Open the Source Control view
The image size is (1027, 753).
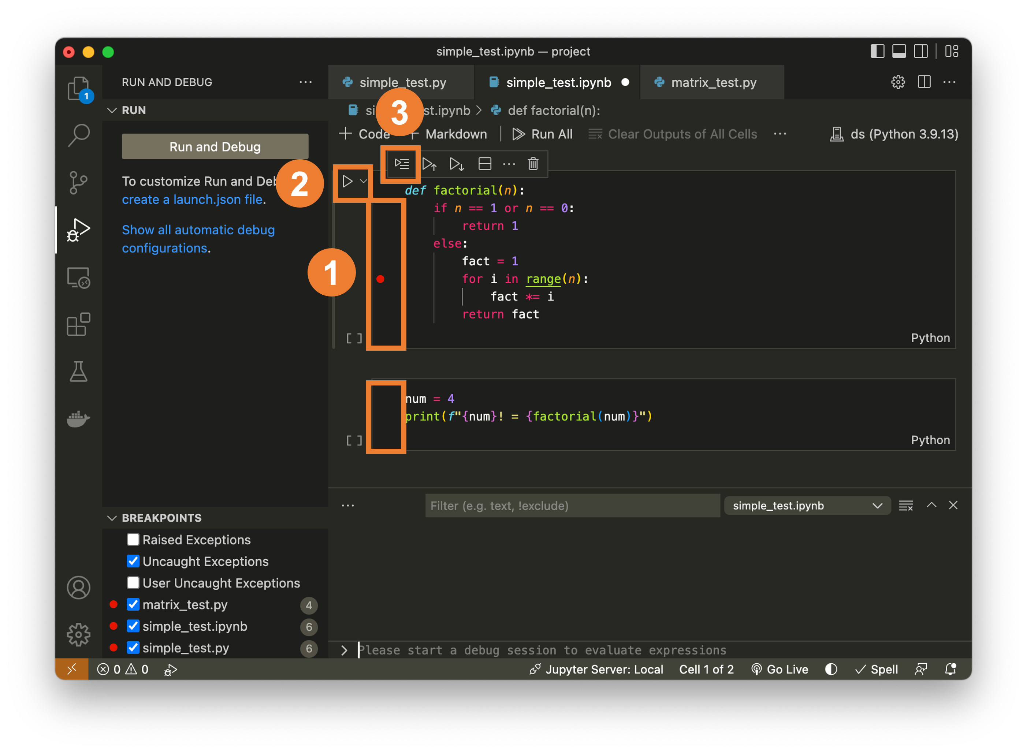78,183
